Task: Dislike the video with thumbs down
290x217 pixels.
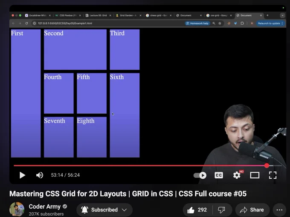Action: click(x=221, y=210)
